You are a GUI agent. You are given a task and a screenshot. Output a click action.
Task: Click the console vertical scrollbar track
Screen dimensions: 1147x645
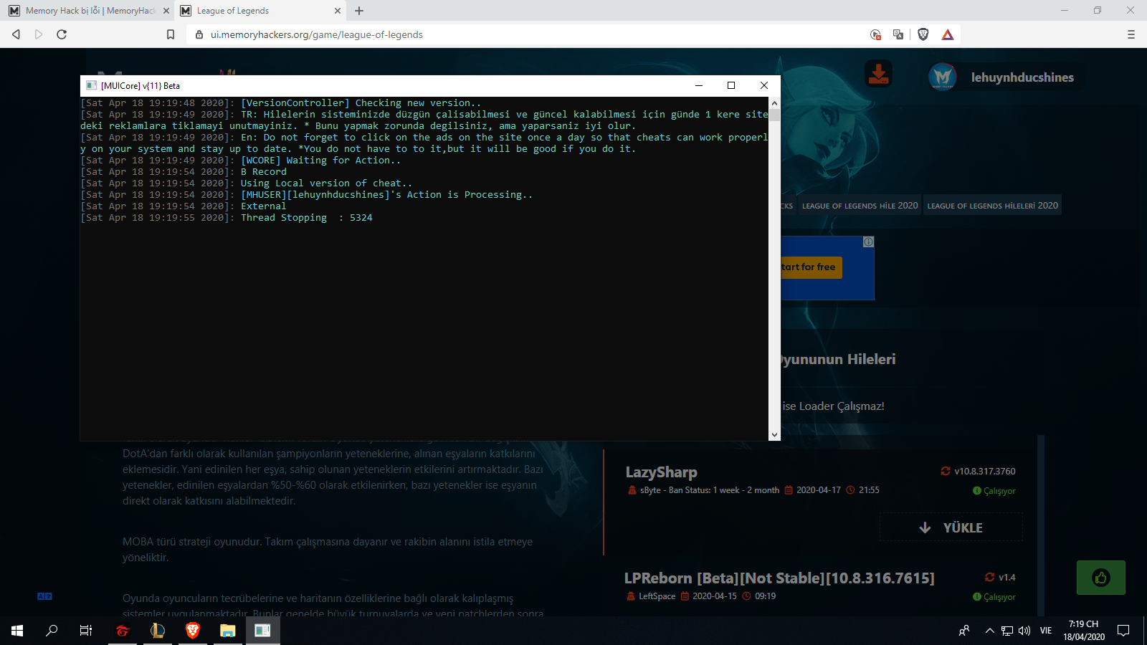[774, 269]
